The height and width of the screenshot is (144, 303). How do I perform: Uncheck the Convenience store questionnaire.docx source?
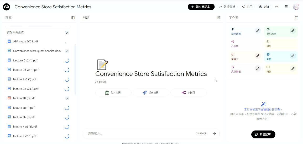pos(67,51)
